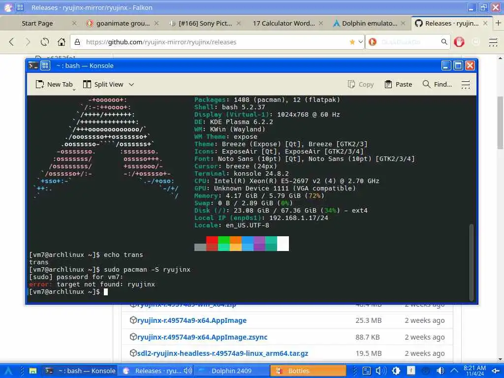
Task: Click 'target not found: ryujinx' error text
Action: pos(106,284)
